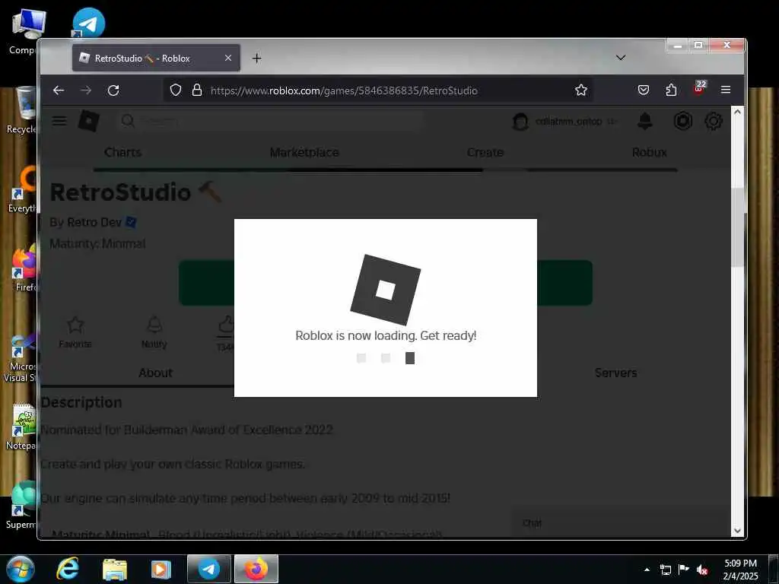This screenshot has height=584, width=779.
Task: Open the Pocket save icon
Action: pyautogui.click(x=644, y=90)
